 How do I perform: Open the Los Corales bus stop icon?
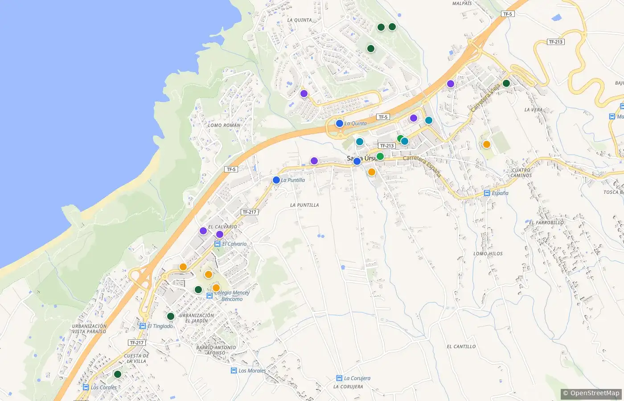coord(86,387)
